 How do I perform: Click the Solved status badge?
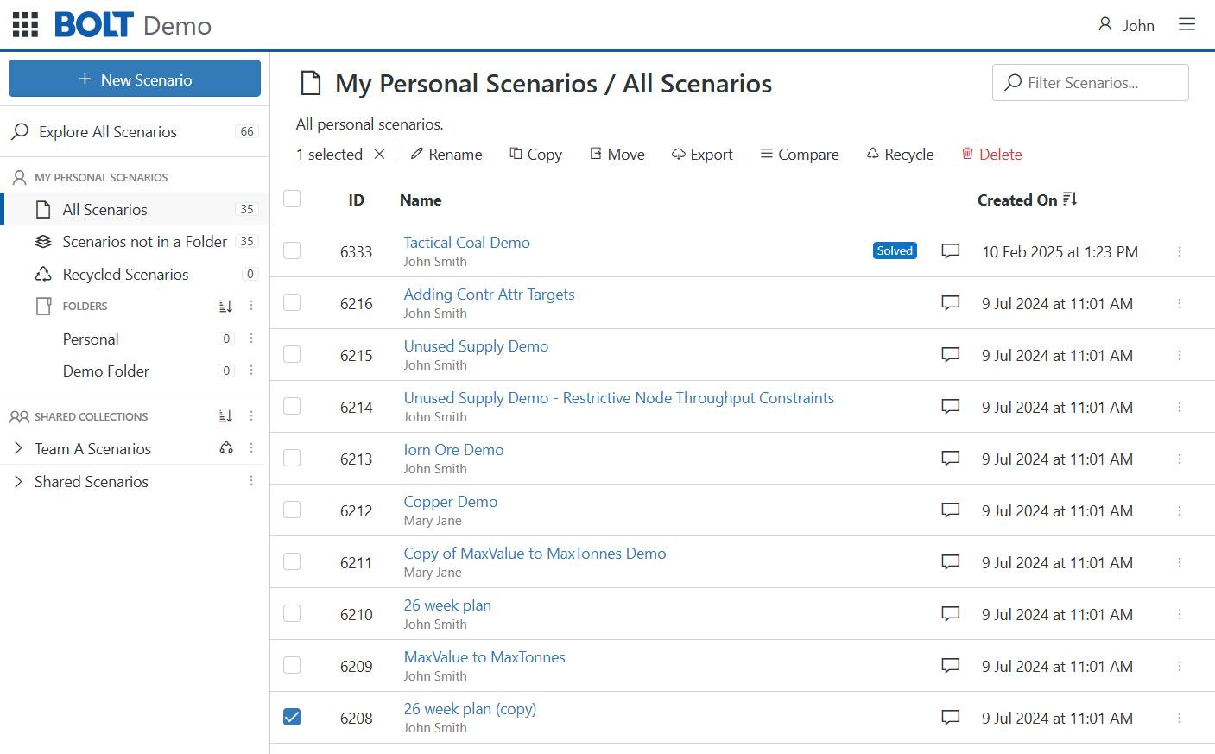pos(895,250)
